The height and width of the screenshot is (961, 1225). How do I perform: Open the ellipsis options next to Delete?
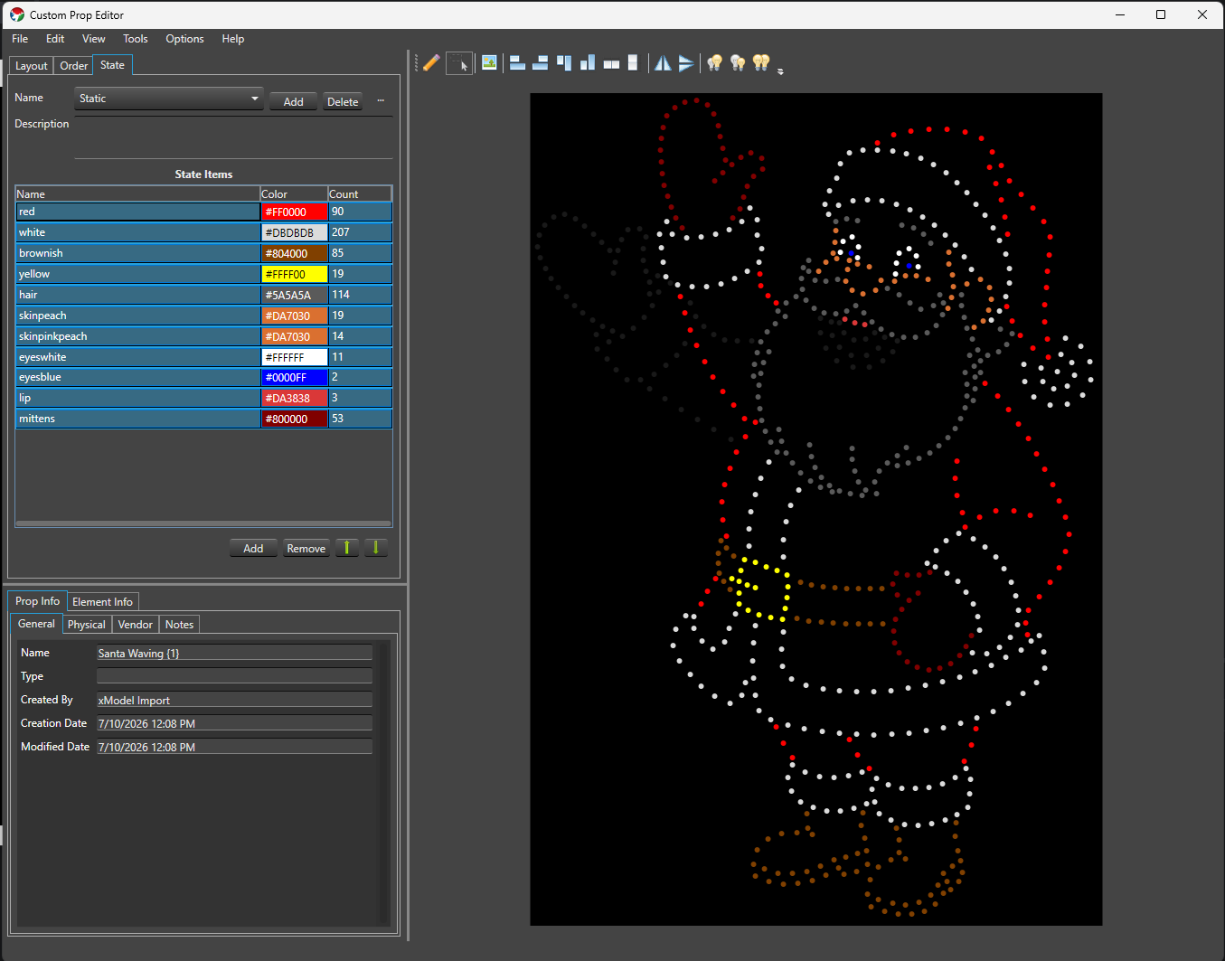point(381,101)
